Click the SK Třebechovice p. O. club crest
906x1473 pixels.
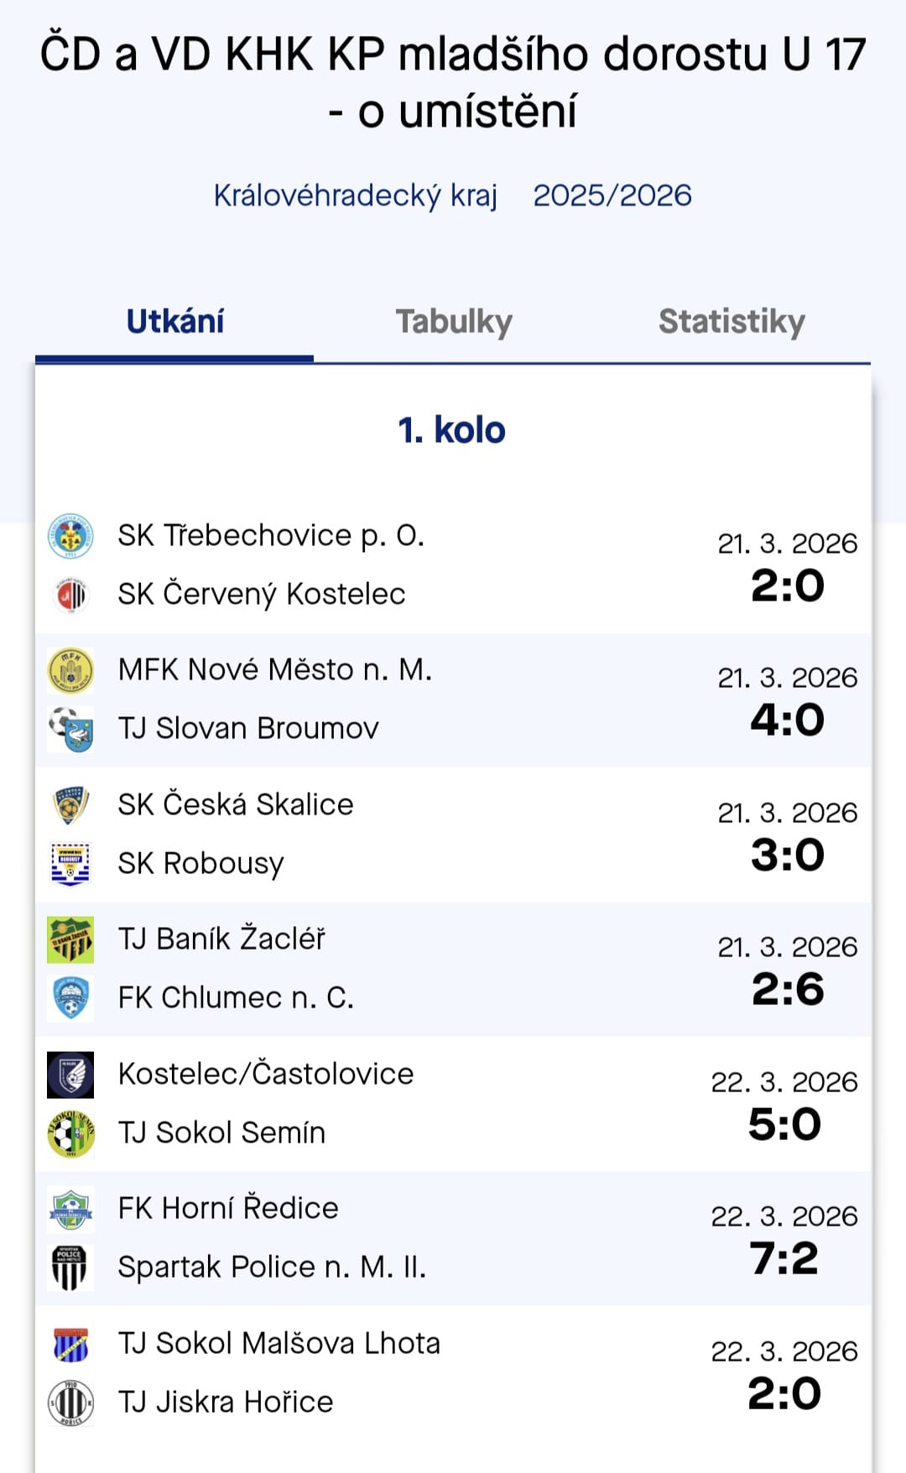click(x=70, y=536)
